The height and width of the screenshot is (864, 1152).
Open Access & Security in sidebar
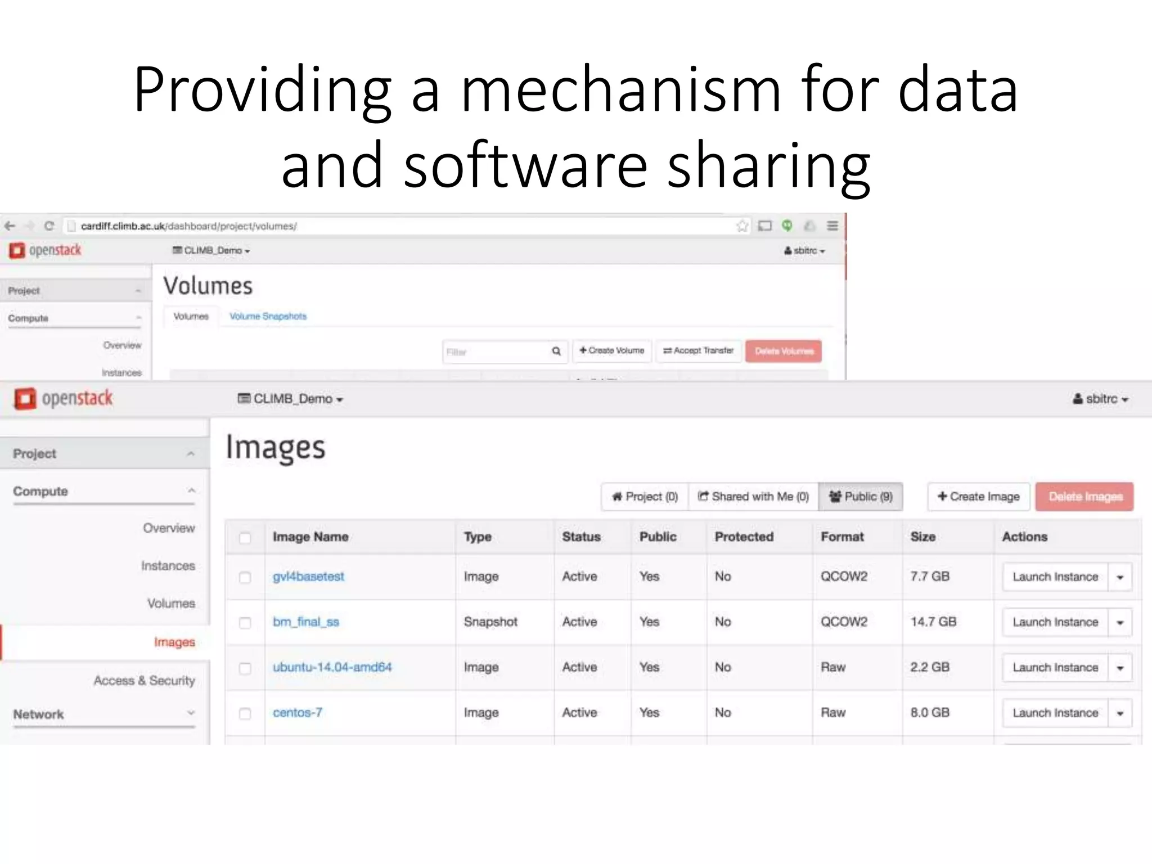[x=144, y=681]
